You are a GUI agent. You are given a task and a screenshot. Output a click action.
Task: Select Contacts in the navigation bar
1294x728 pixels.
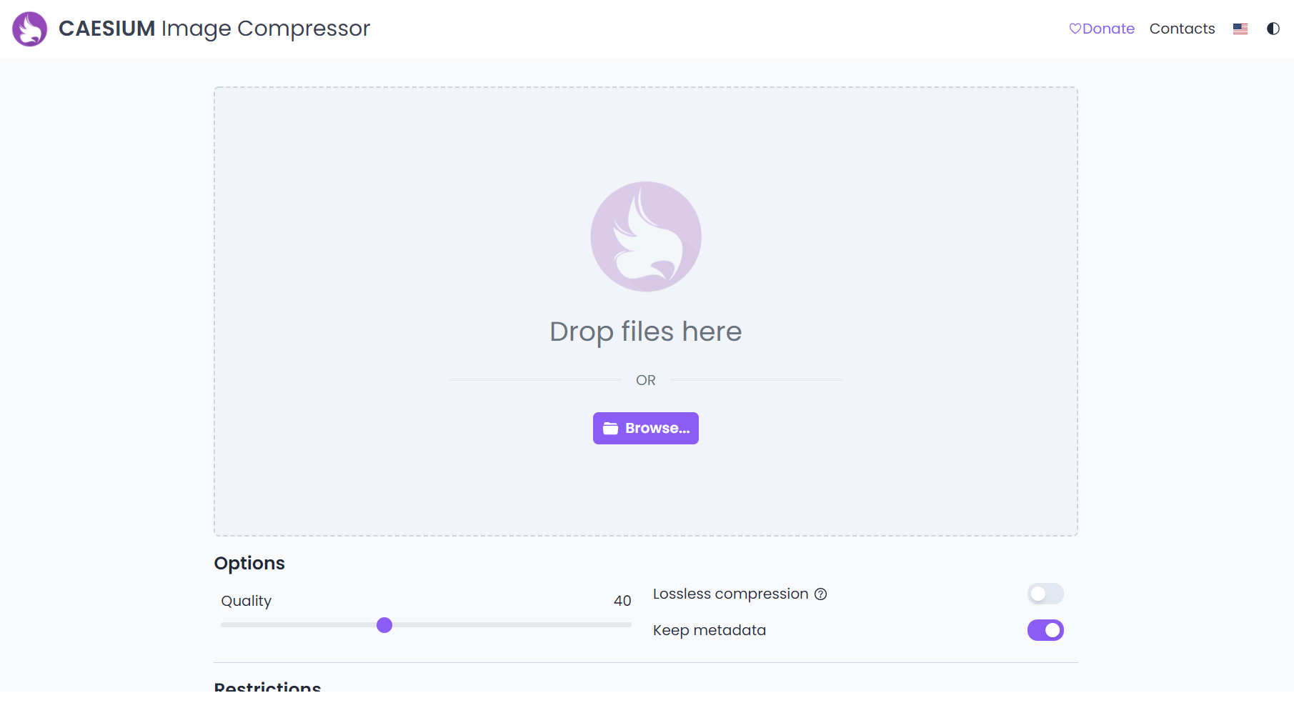[1182, 29]
